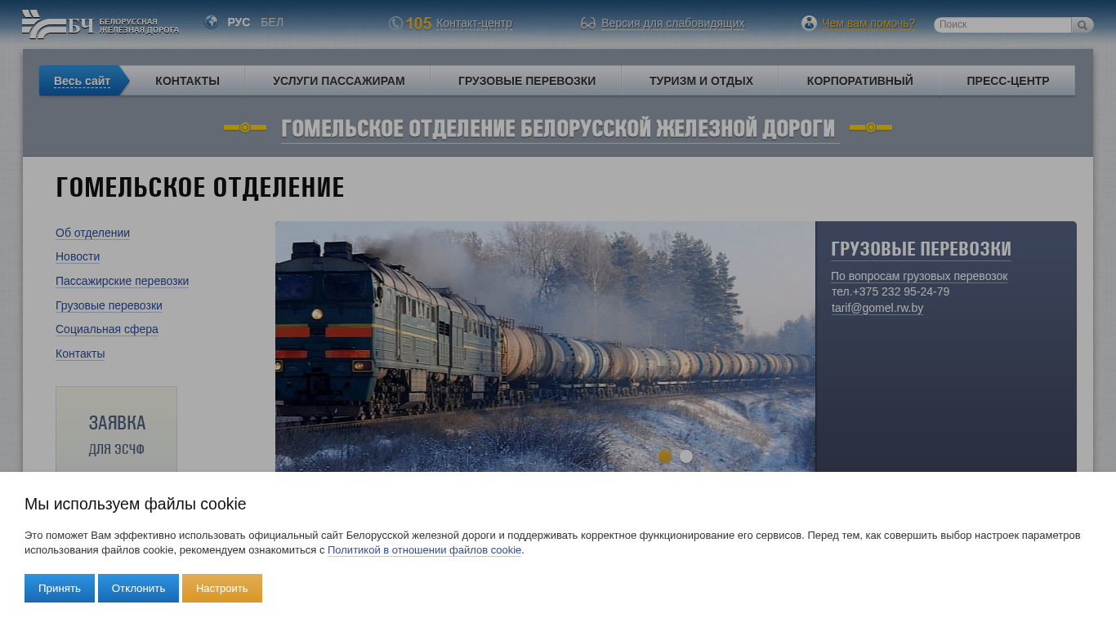Open Услуги пассажирам menu

tap(338, 81)
